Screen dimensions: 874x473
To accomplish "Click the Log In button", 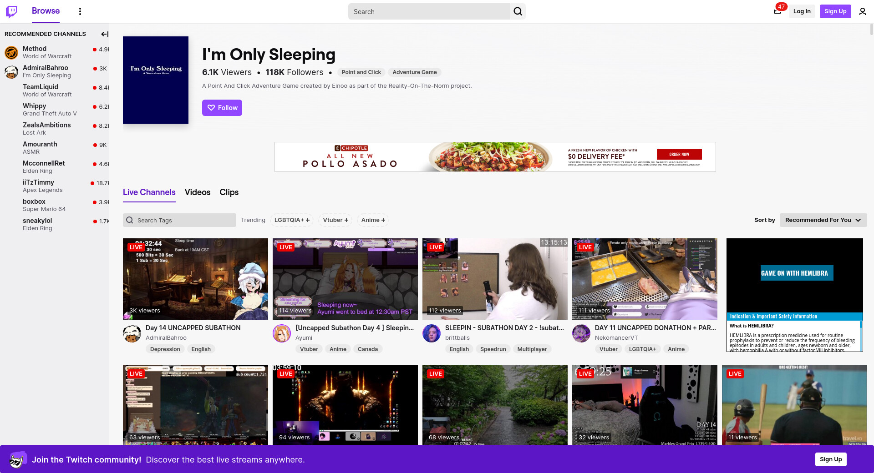I will click(802, 11).
